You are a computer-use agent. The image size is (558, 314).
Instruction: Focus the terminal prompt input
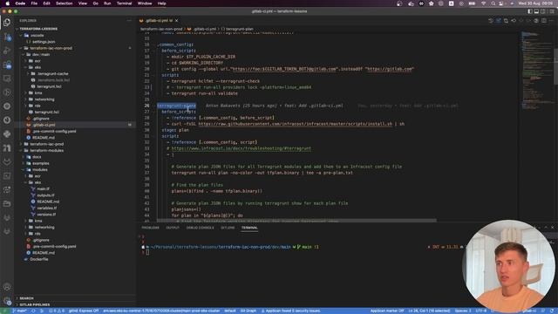[x=147, y=252]
